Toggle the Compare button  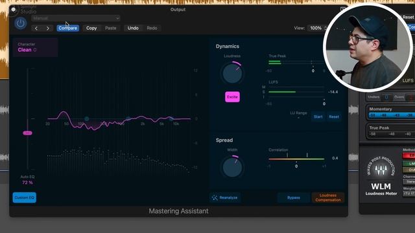point(67,28)
